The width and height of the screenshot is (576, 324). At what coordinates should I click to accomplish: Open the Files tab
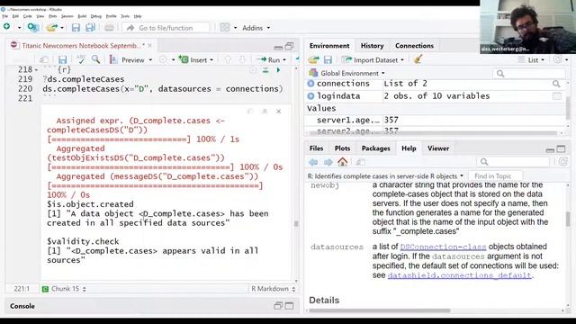[316, 148]
